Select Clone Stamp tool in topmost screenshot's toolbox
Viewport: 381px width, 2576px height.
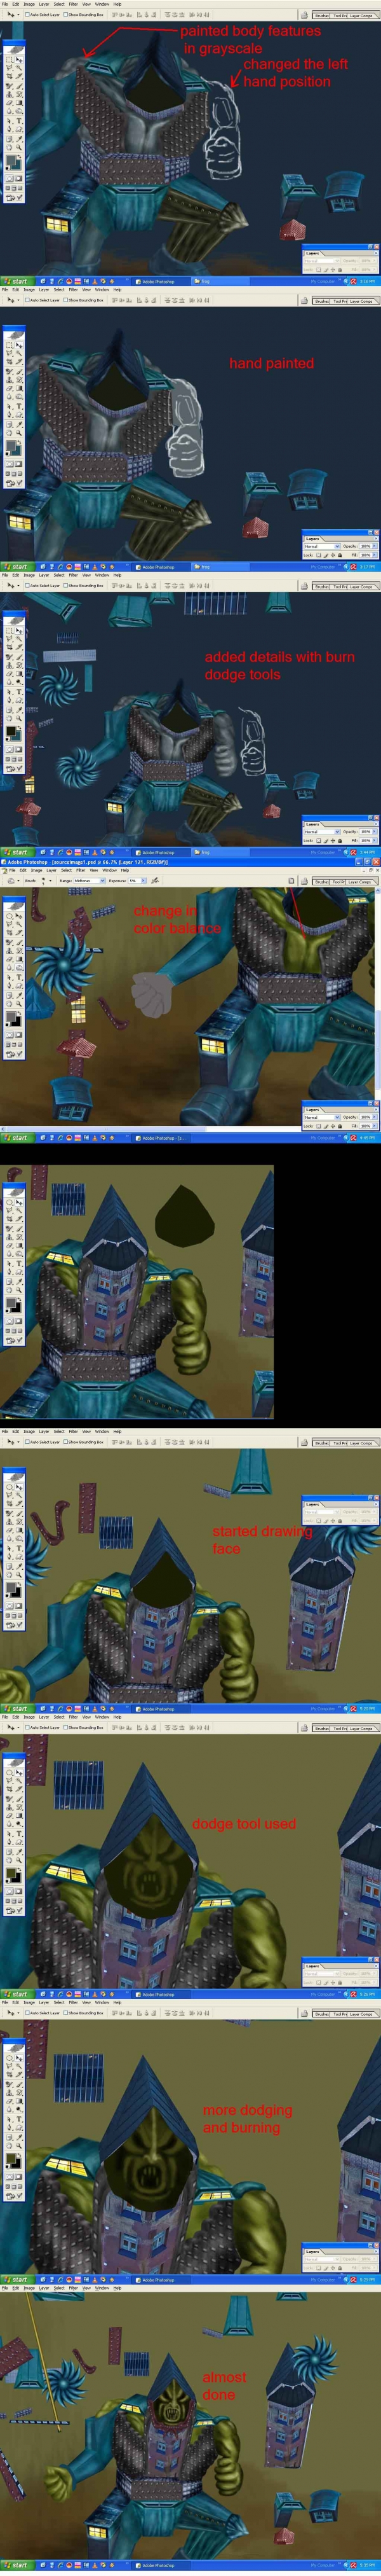(x=9, y=94)
